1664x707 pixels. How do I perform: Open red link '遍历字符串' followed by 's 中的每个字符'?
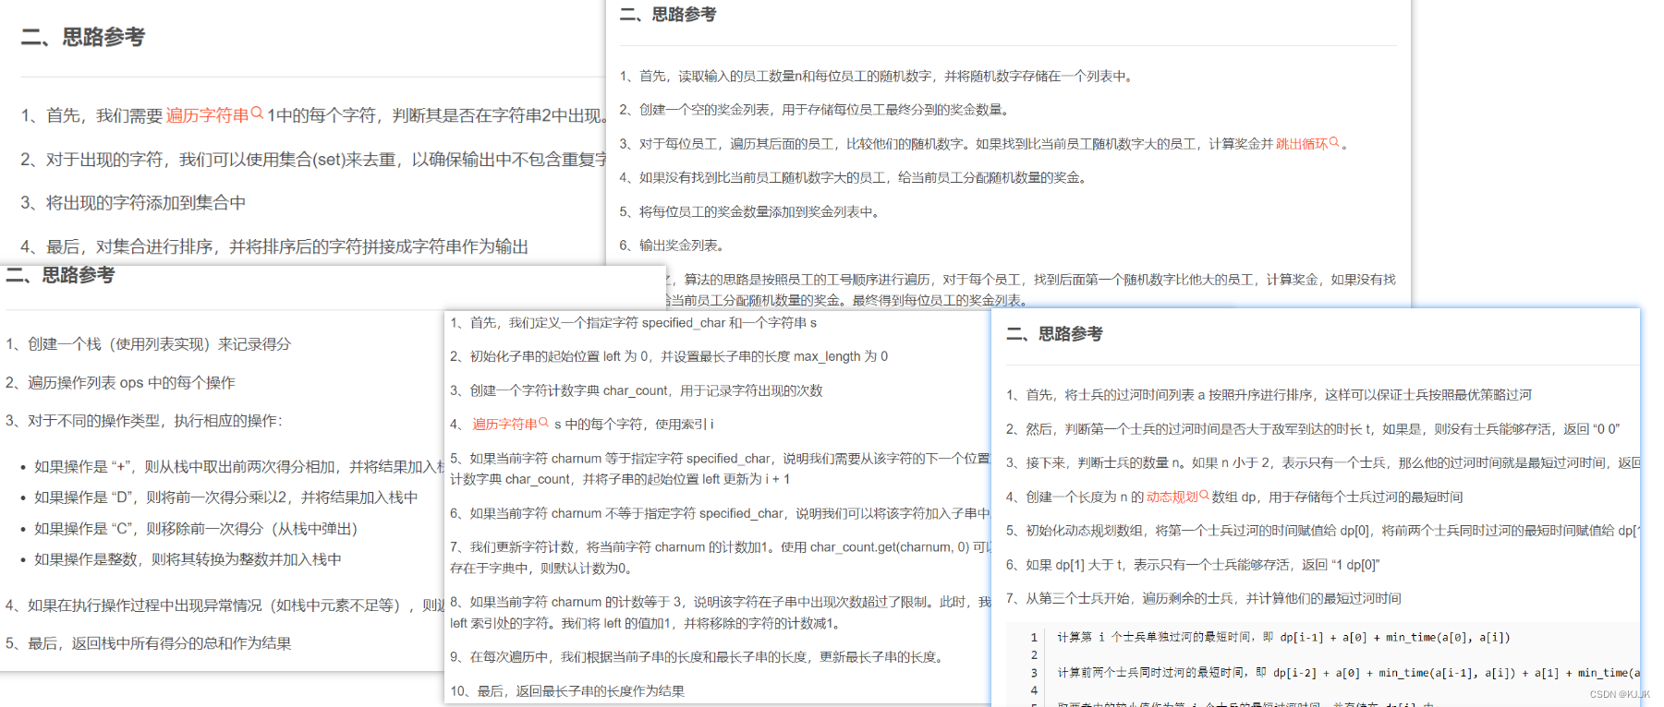[505, 425]
